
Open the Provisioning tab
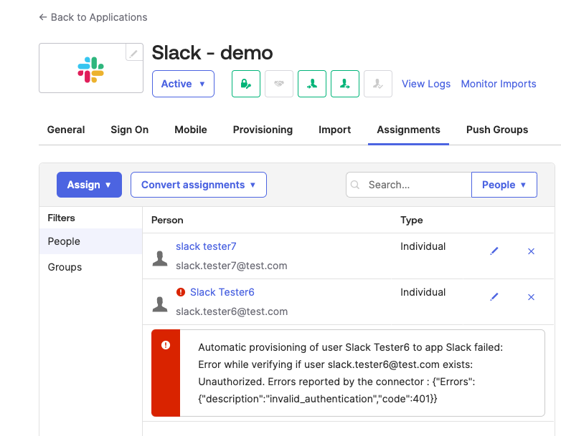263,130
